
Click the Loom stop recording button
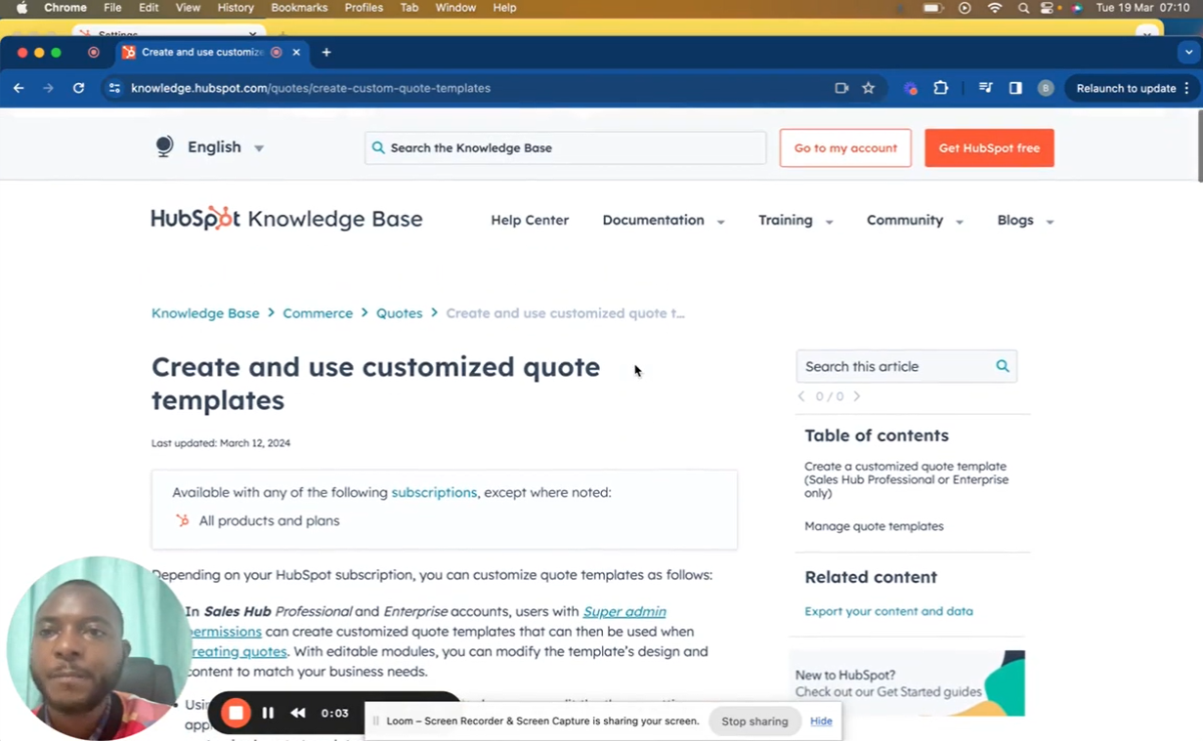(x=236, y=713)
